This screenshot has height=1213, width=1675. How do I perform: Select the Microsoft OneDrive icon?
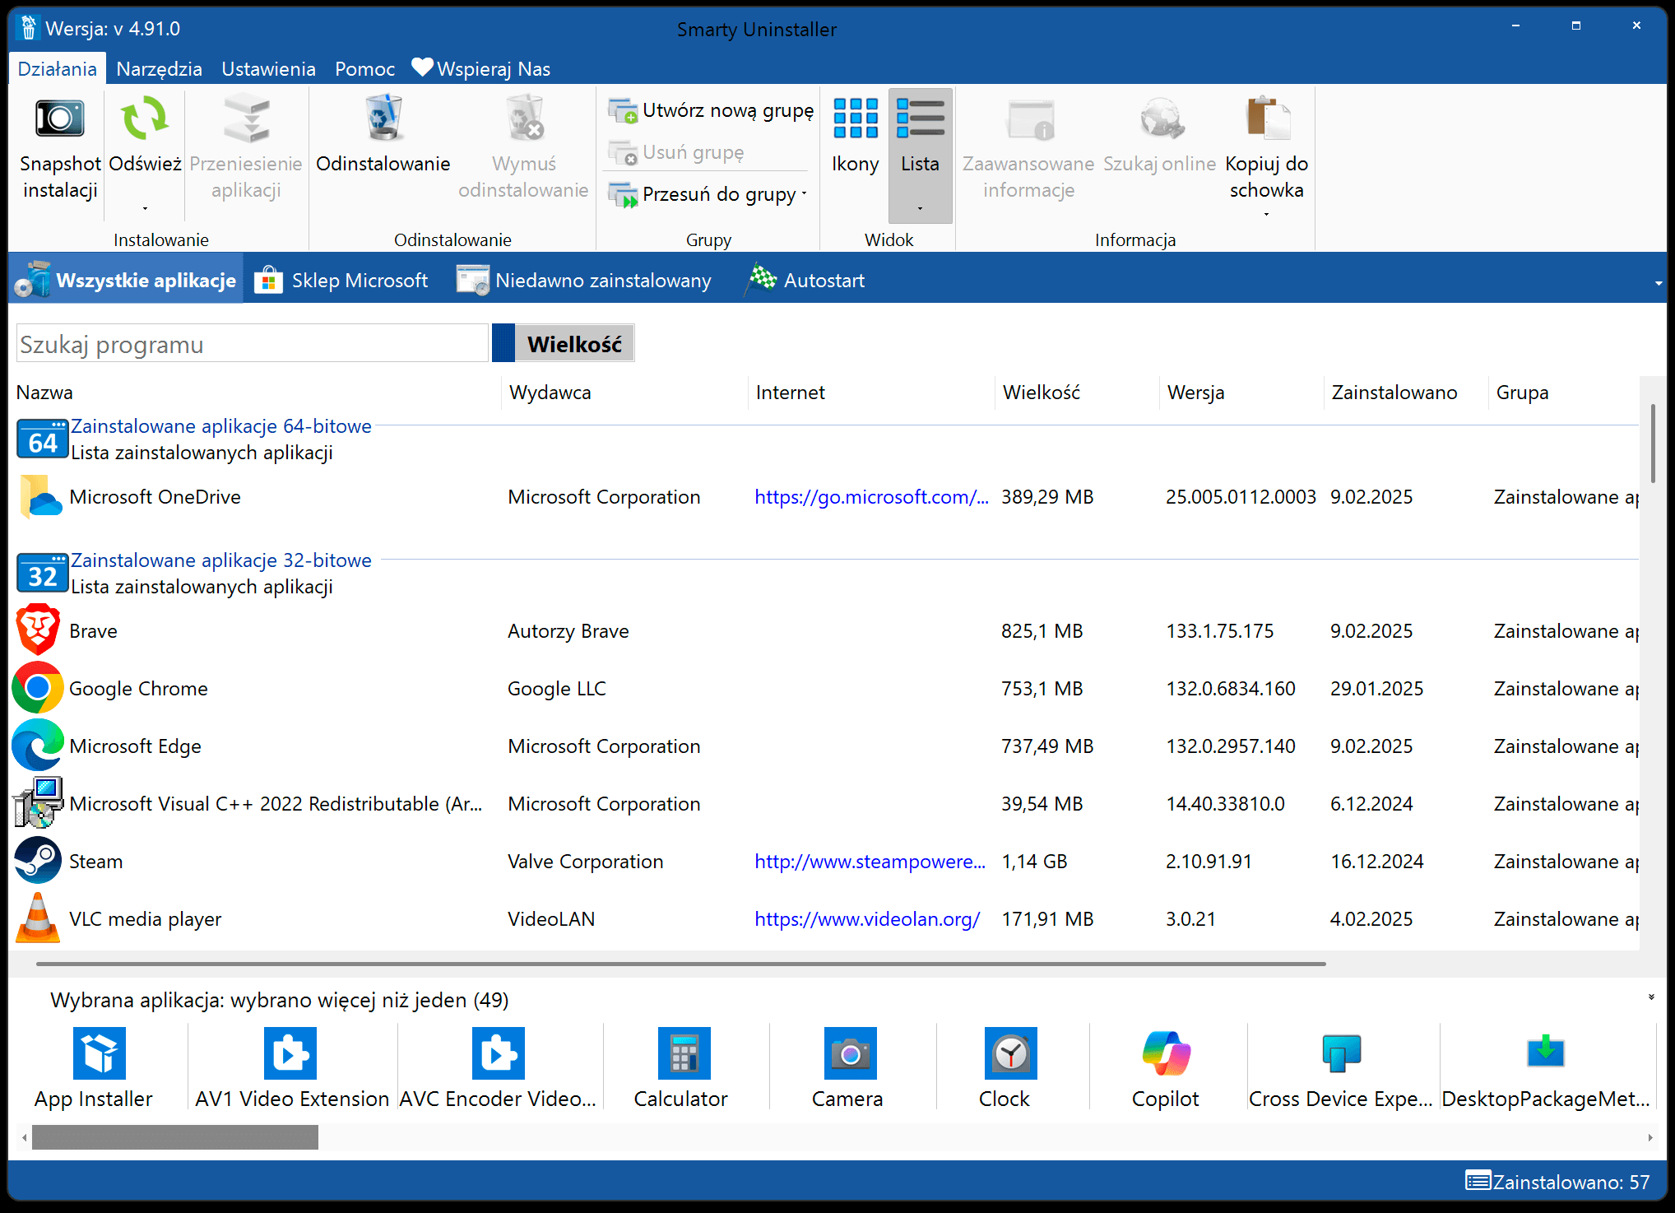point(40,497)
